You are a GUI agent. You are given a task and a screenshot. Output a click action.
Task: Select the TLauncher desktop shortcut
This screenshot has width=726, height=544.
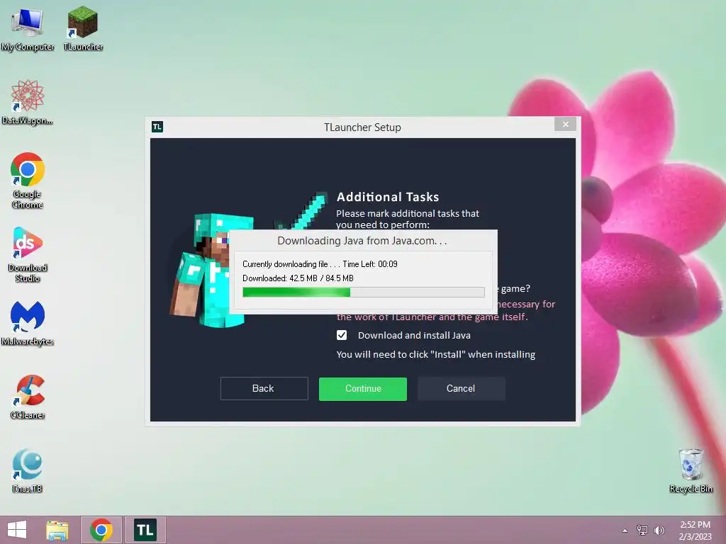pos(83,28)
